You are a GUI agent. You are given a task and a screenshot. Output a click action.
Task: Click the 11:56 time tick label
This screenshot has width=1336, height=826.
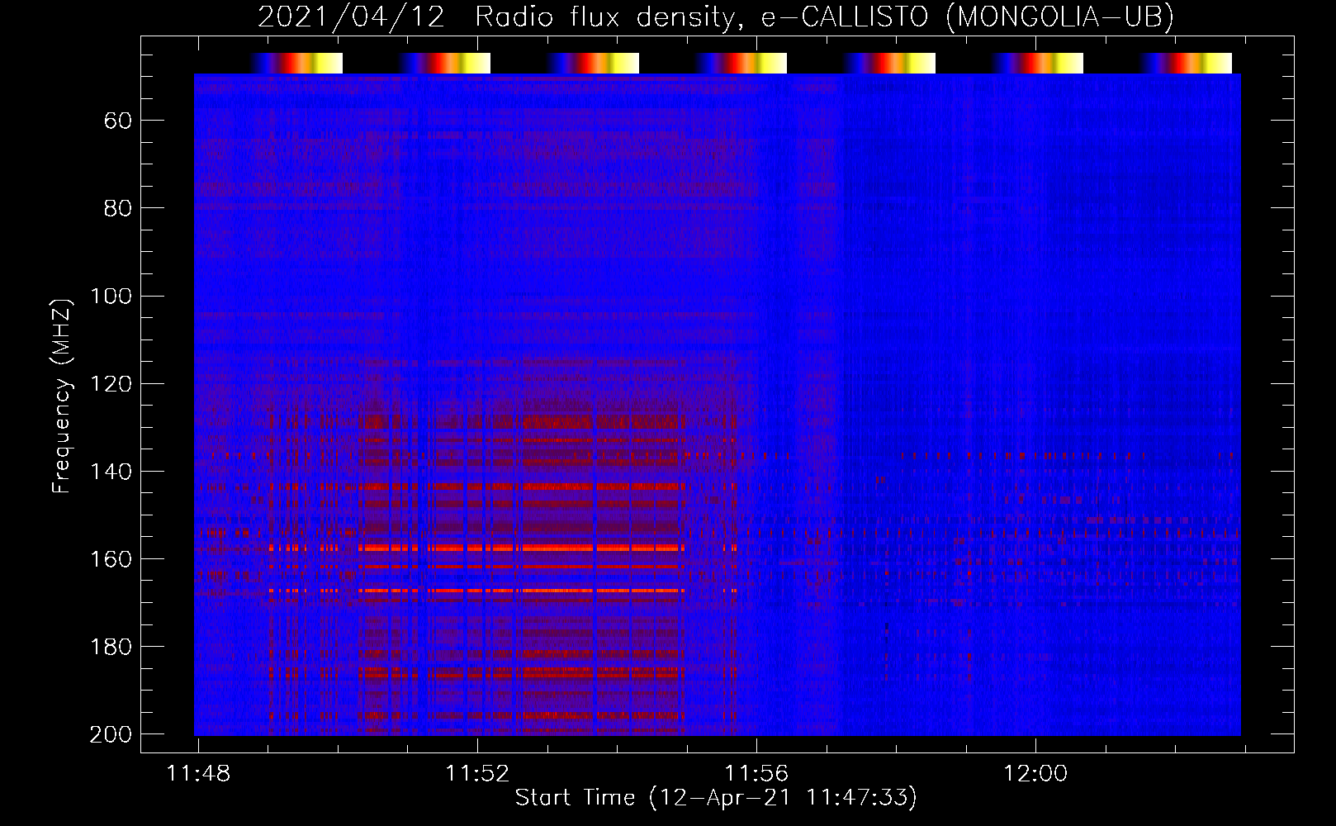click(756, 774)
